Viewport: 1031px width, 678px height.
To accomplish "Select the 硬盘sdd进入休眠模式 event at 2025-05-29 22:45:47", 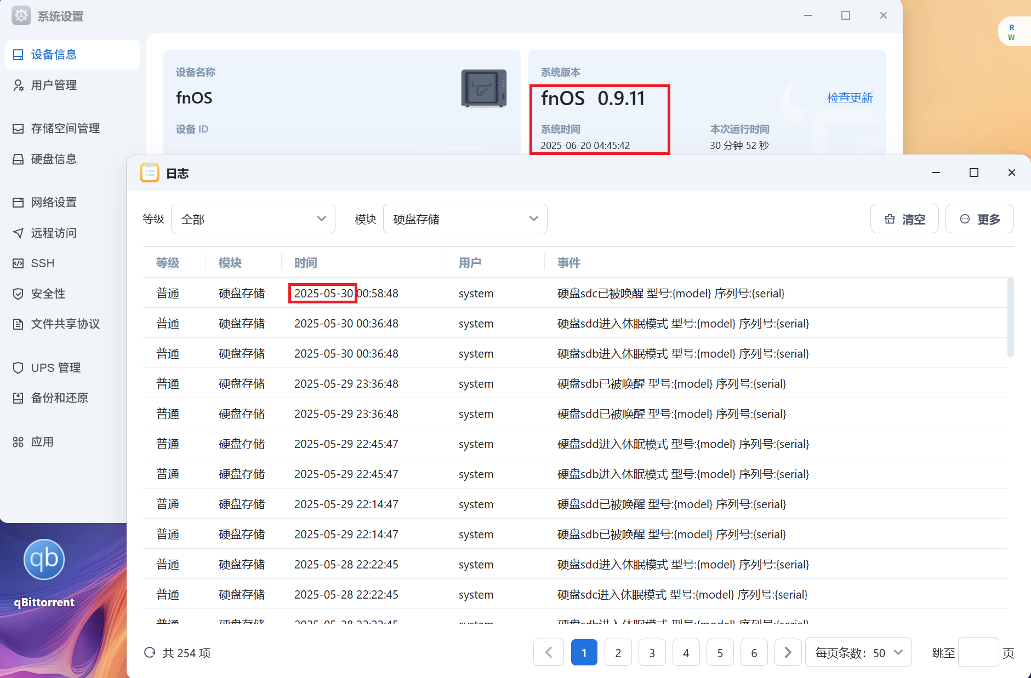I will coord(575,444).
